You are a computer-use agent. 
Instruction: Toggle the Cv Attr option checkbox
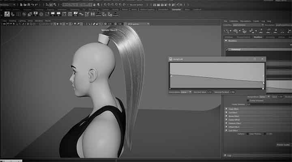point(265,134)
